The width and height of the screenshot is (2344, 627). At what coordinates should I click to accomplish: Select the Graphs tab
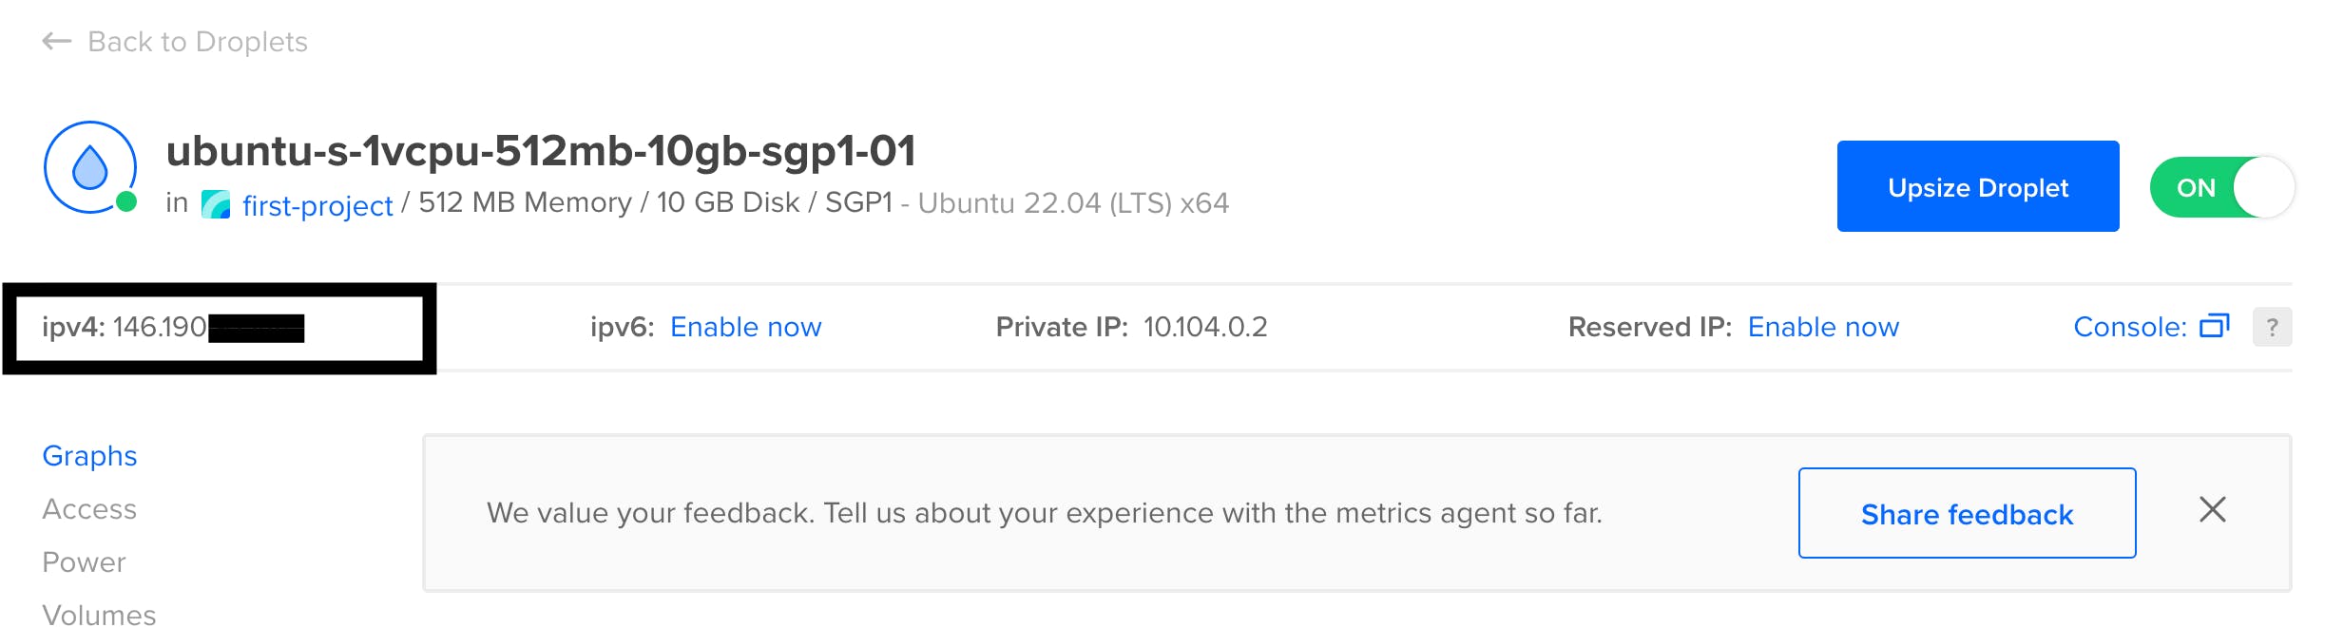(89, 456)
